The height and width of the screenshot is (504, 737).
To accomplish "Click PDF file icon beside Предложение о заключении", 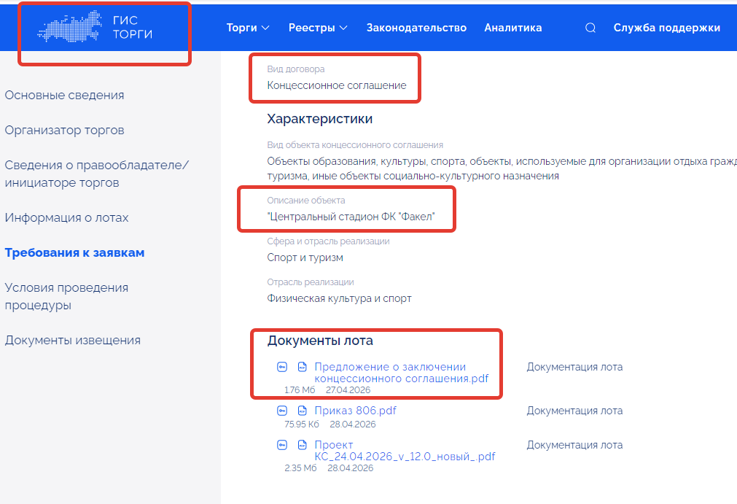I will [x=303, y=367].
